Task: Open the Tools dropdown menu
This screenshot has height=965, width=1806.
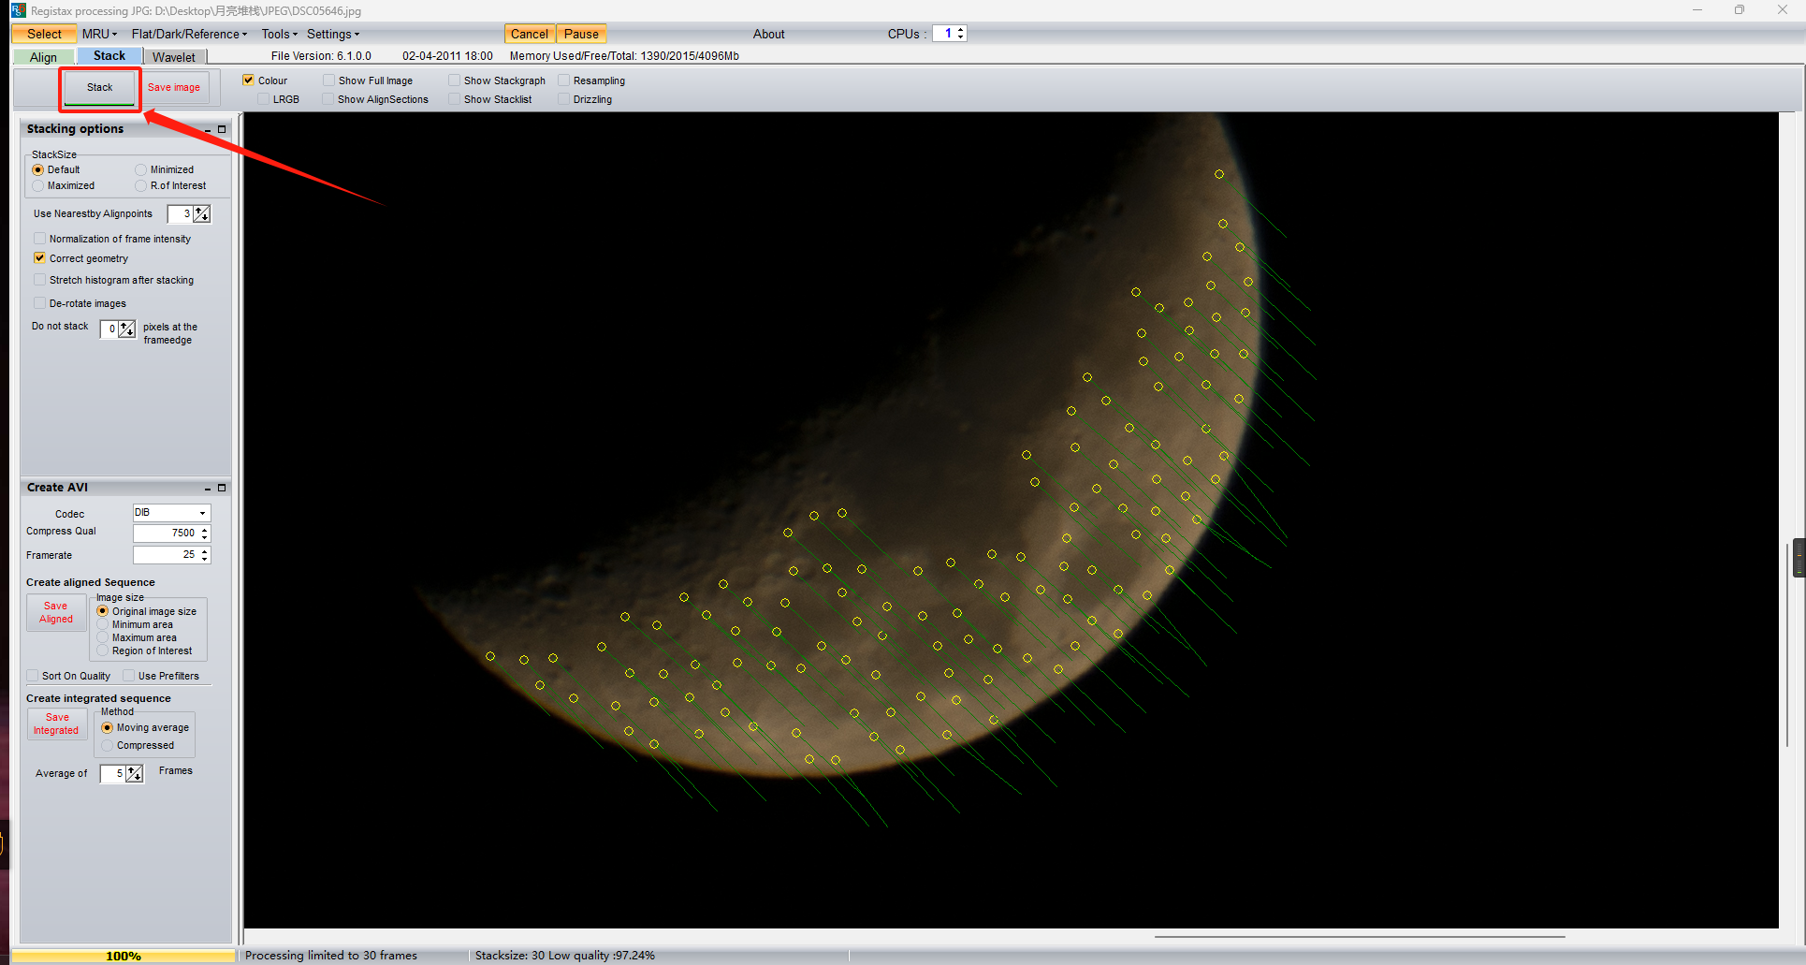Action: click(x=279, y=34)
